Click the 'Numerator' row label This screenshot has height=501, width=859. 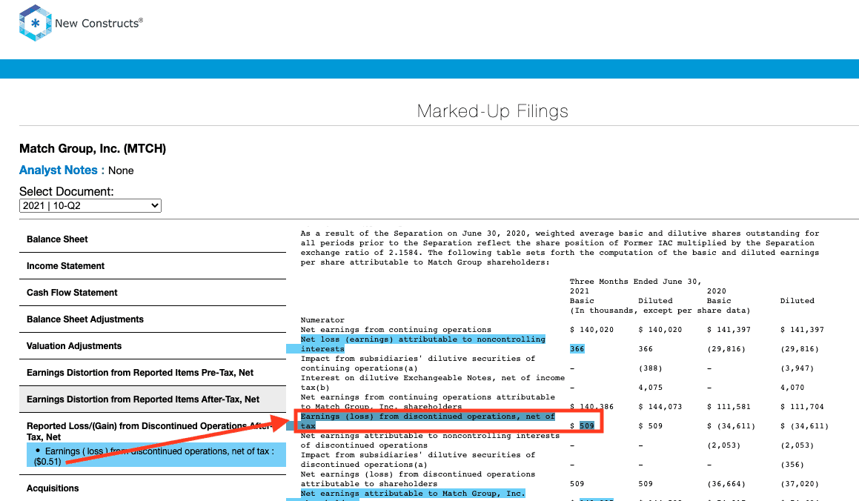(x=322, y=319)
